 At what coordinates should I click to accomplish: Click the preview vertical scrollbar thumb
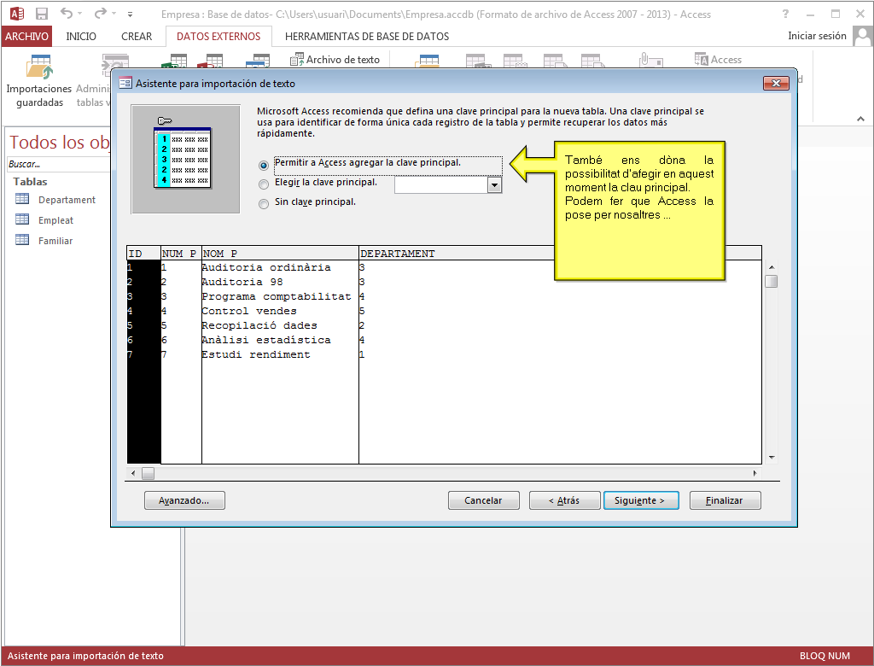772,281
